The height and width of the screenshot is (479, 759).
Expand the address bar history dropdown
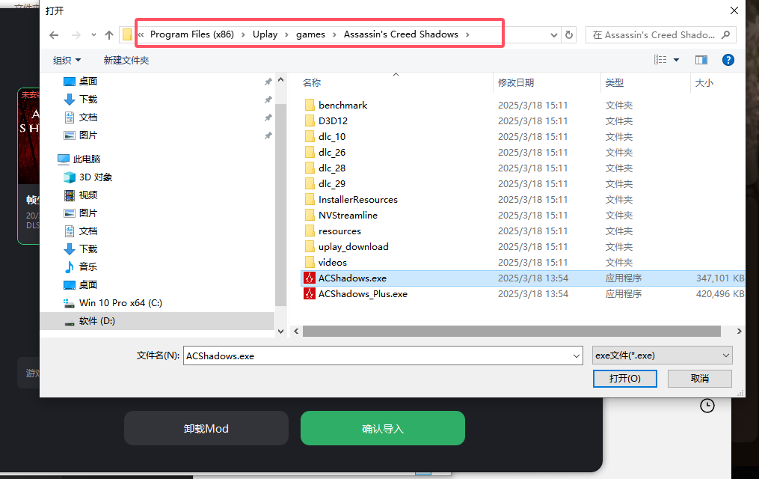[x=554, y=35]
